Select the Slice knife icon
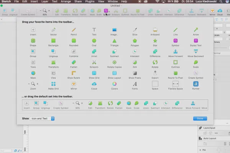 tap(135, 30)
